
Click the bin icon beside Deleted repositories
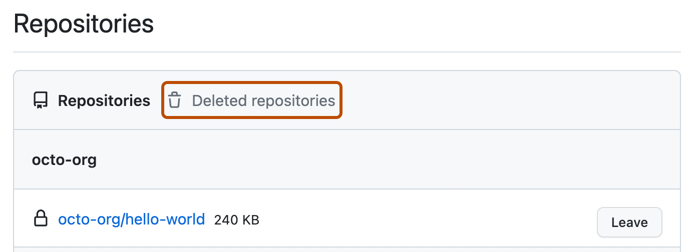tap(174, 100)
